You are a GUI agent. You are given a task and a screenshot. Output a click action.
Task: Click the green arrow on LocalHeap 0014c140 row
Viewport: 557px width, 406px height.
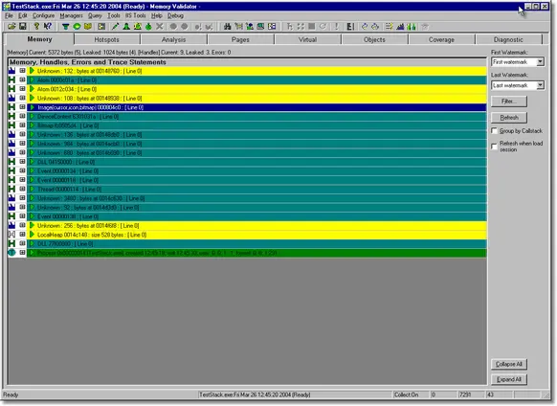[32, 235]
